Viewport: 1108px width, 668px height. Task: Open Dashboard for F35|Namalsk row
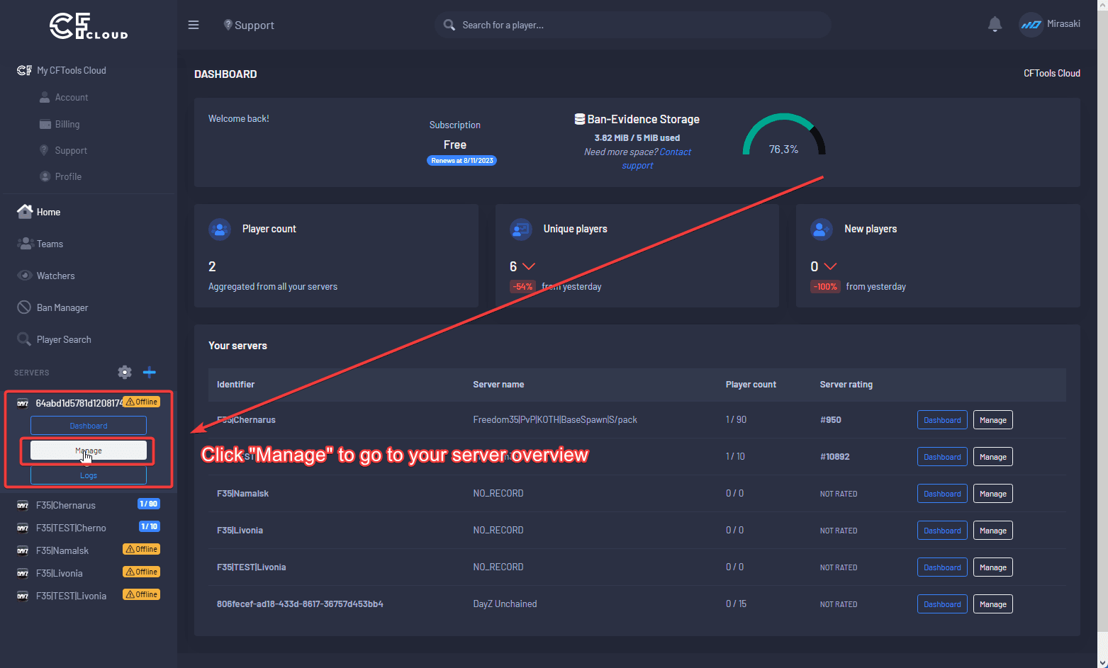[x=942, y=494]
